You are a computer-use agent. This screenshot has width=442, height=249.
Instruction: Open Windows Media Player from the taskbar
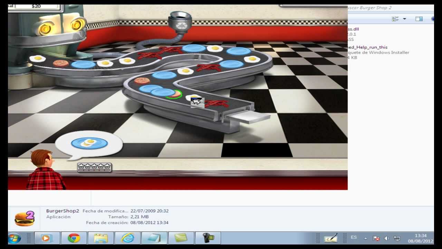click(47, 238)
